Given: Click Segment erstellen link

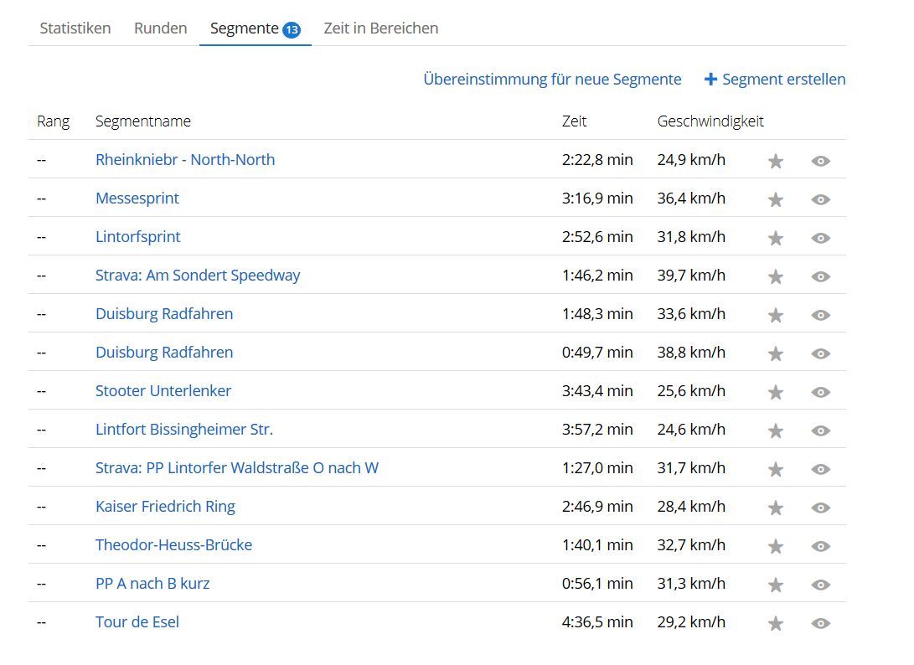Looking at the screenshot, I should tap(775, 80).
